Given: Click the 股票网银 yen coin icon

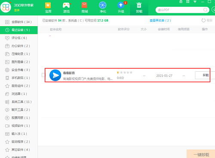Looking at the screenshot, I should [7, 118].
